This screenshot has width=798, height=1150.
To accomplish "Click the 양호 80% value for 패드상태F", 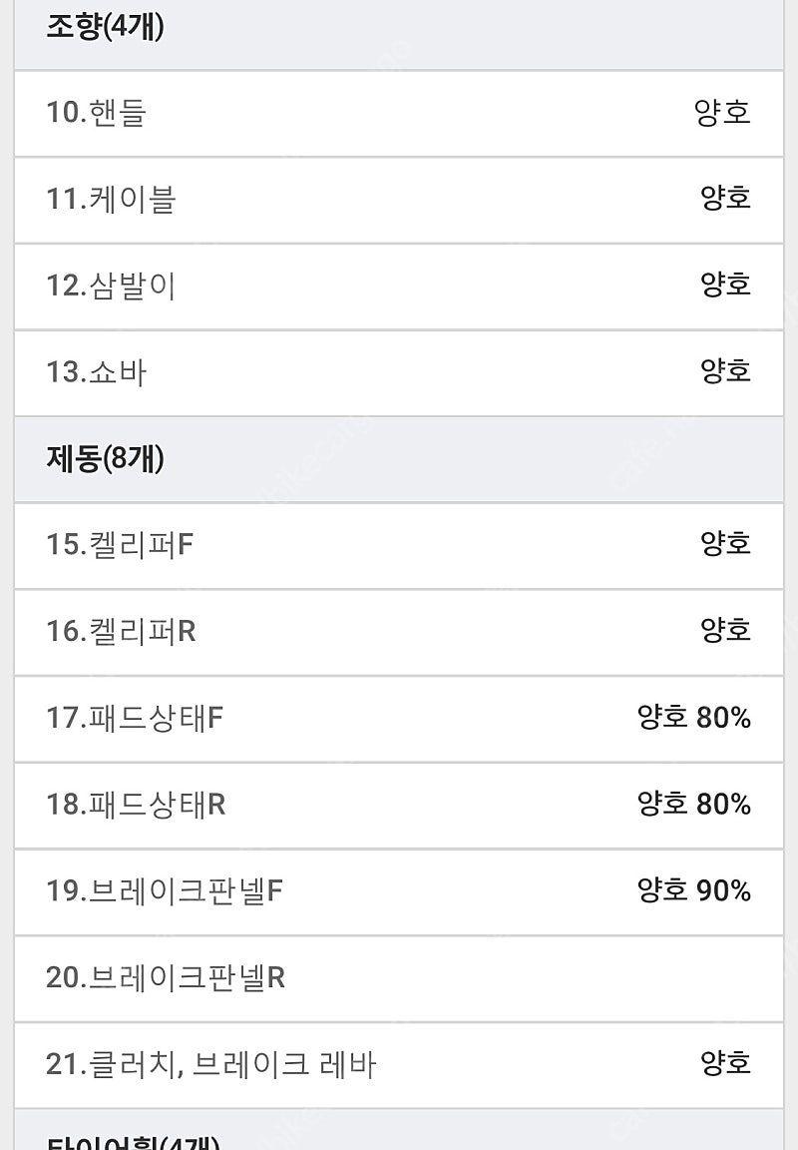I will pyautogui.click(x=694, y=718).
